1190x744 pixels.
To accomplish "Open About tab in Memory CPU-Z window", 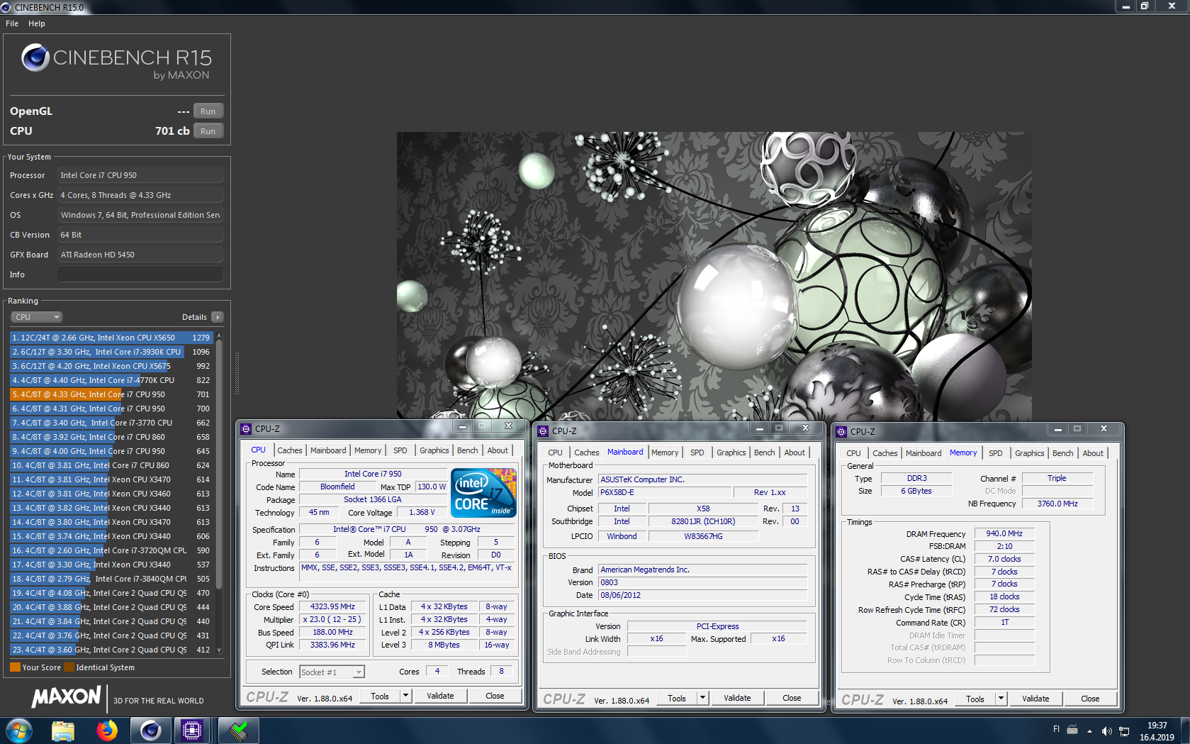I will tap(1093, 453).
